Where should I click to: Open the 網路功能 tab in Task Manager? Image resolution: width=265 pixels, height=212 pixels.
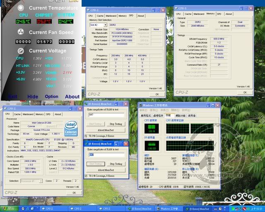click(181, 116)
